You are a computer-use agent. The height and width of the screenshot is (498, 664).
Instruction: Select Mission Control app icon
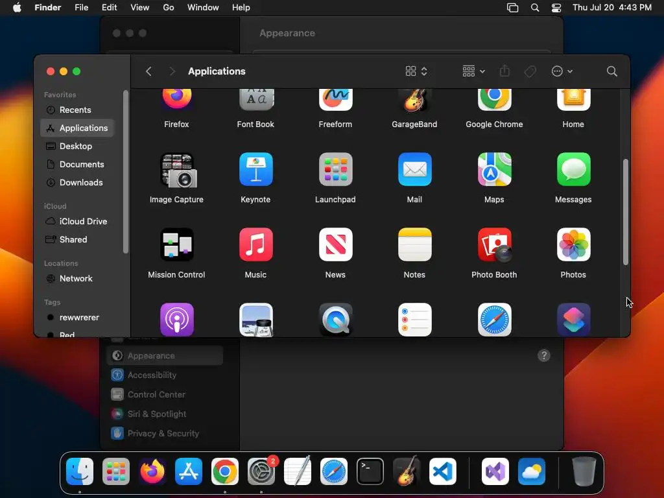(x=177, y=244)
